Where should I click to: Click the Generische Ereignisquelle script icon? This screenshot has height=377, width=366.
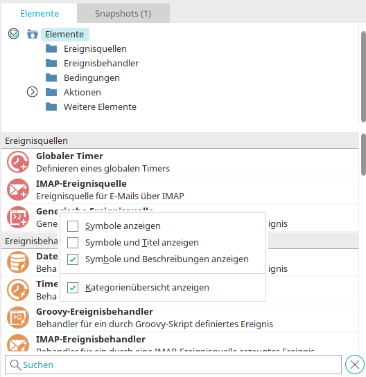18,217
